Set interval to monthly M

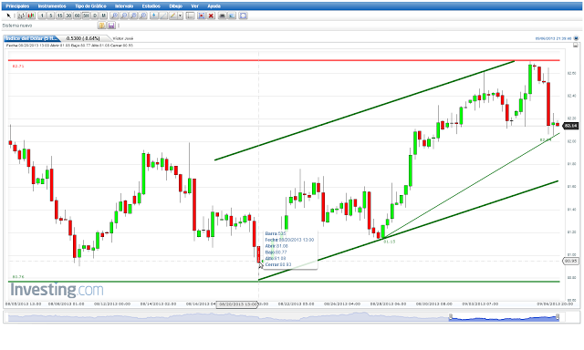click(x=103, y=15)
